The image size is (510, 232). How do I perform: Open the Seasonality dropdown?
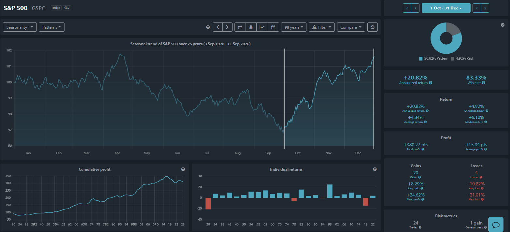point(20,27)
